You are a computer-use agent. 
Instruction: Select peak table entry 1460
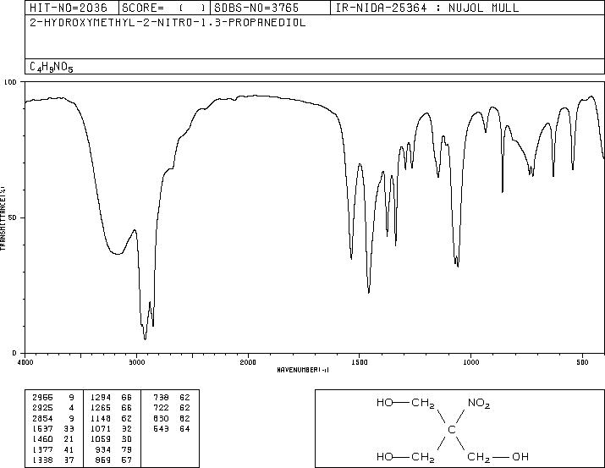42,439
